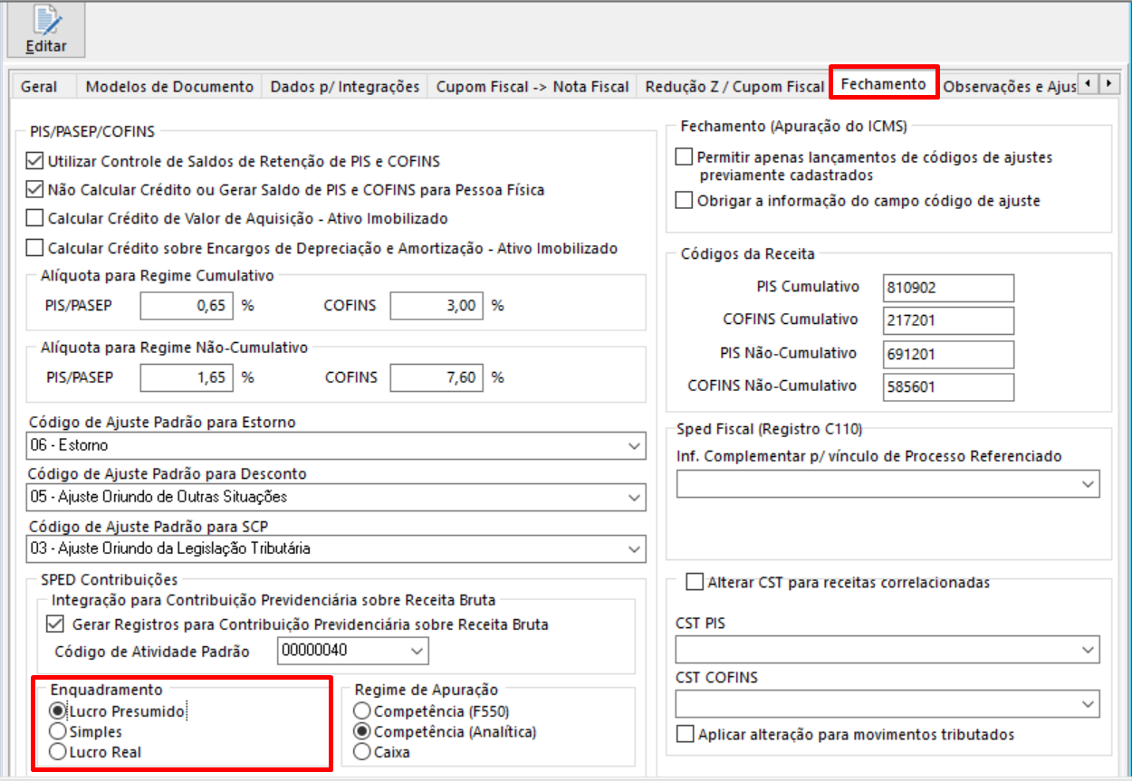Check Alterar CST para receitas correlacionadas

[x=695, y=583]
